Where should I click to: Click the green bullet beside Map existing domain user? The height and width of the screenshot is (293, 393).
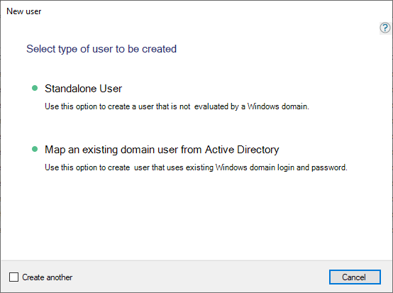[35, 149]
